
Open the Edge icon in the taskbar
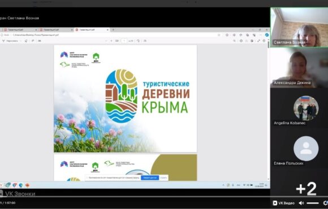pos(21,185)
